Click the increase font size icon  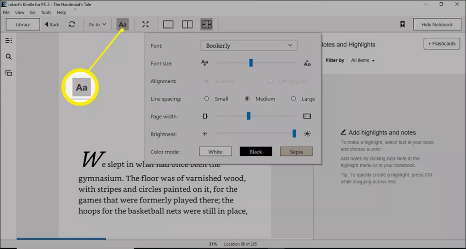tap(307, 63)
